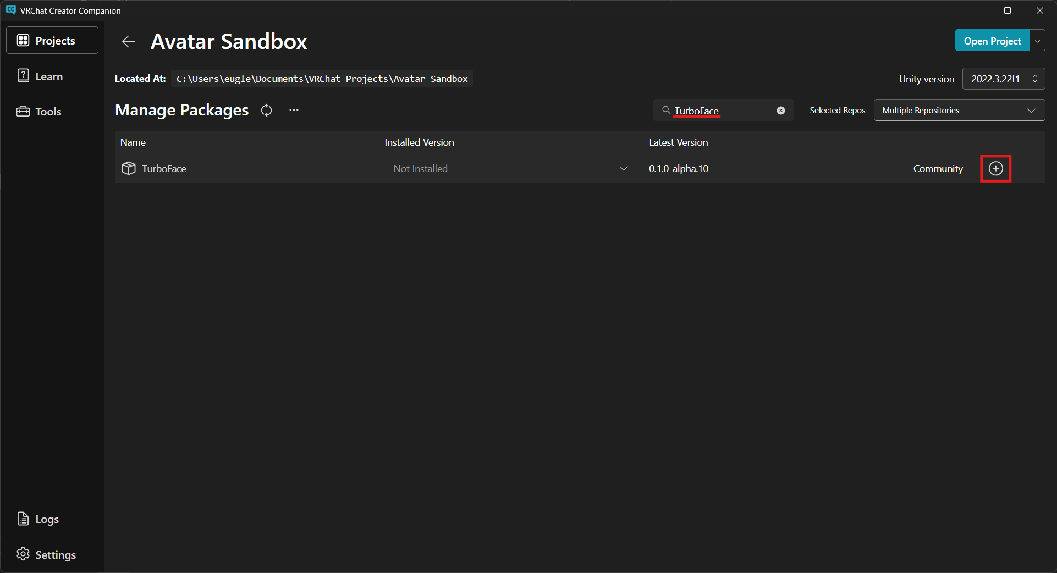Screen dimensions: 1057x573
Task: Click the Installed Version column header
Action: point(419,142)
